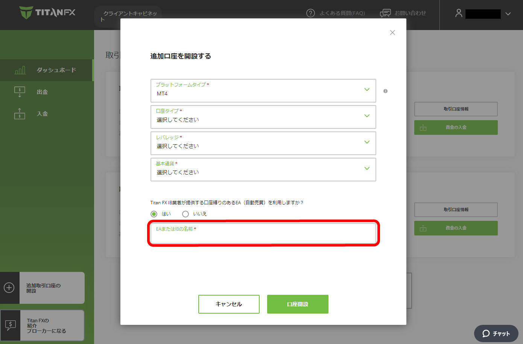Viewport: 523px width, 344px height.
Task: Click the dollar speech-bubble icon
Action: (x=10, y=325)
